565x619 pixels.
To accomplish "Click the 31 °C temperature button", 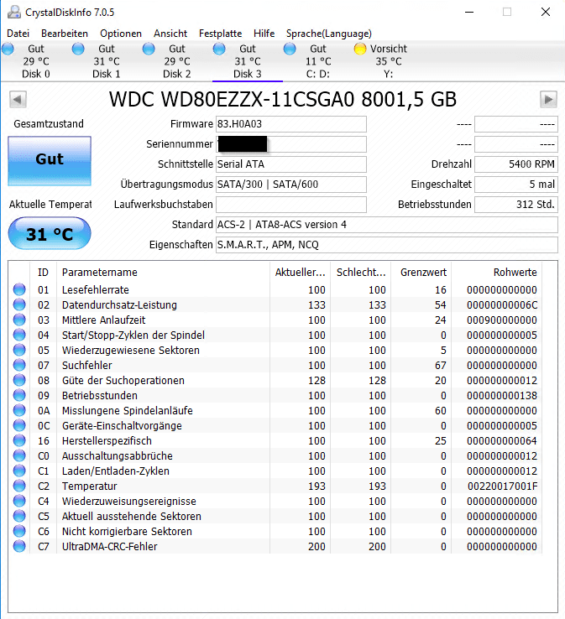I will pyautogui.click(x=50, y=233).
